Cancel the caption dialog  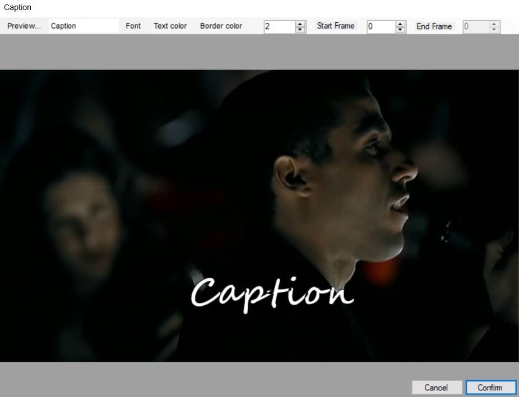click(x=436, y=387)
